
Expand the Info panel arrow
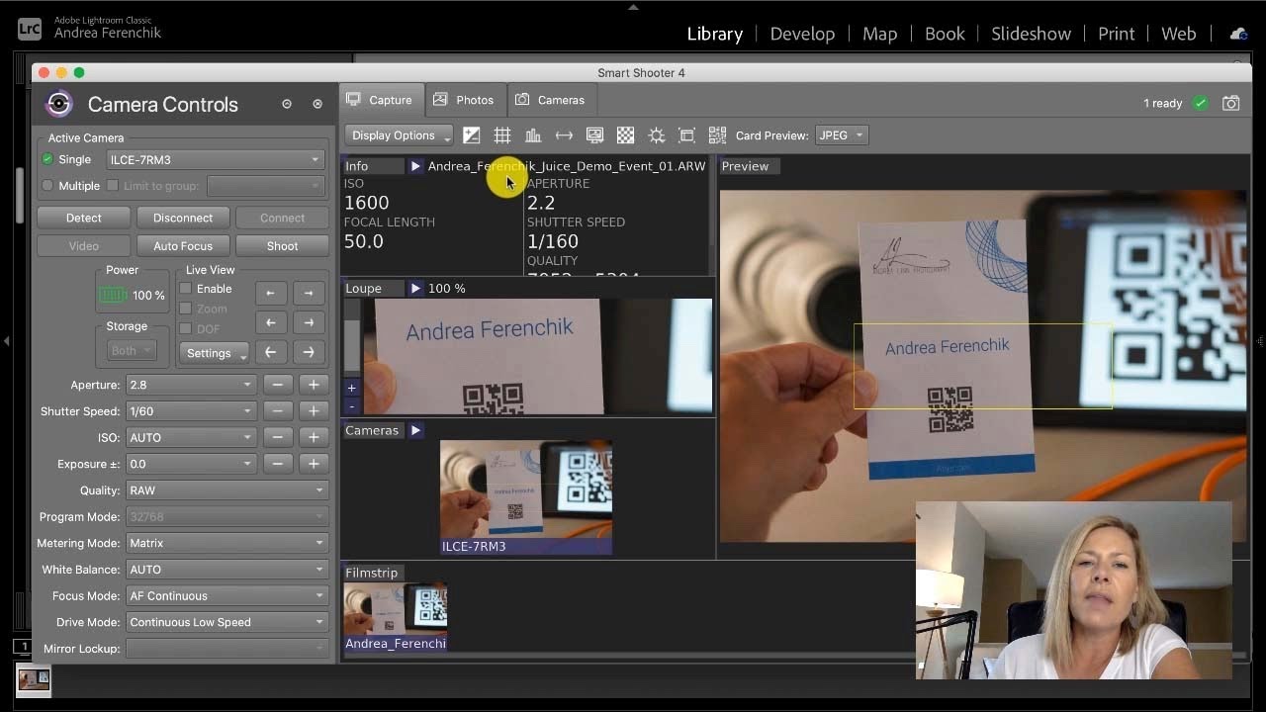point(415,166)
